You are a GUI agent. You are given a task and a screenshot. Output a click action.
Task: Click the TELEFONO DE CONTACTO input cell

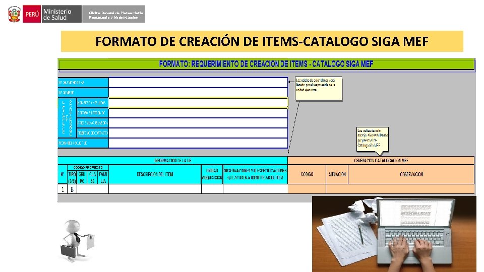(198, 133)
